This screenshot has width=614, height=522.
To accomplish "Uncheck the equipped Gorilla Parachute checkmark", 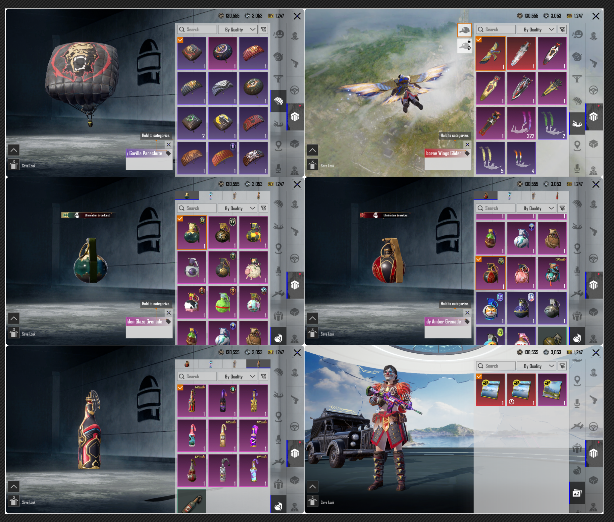I will [180, 40].
